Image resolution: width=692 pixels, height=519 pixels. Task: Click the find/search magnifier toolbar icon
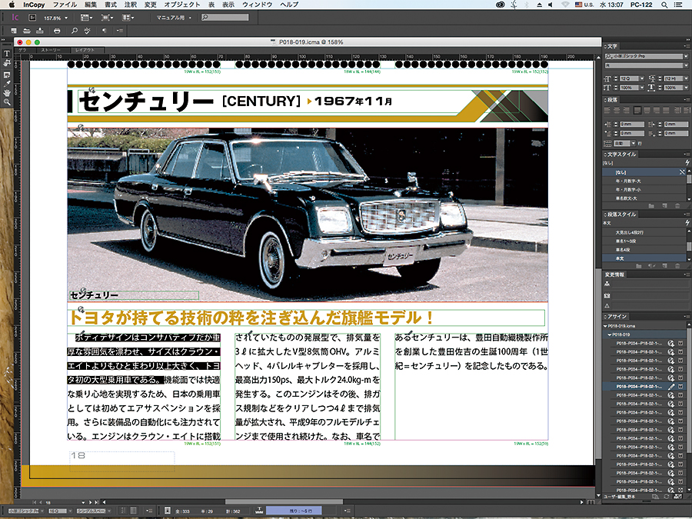tap(75, 31)
